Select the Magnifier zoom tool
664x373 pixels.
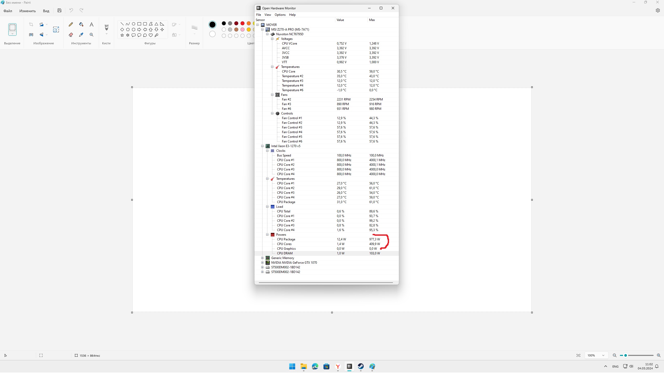click(92, 35)
